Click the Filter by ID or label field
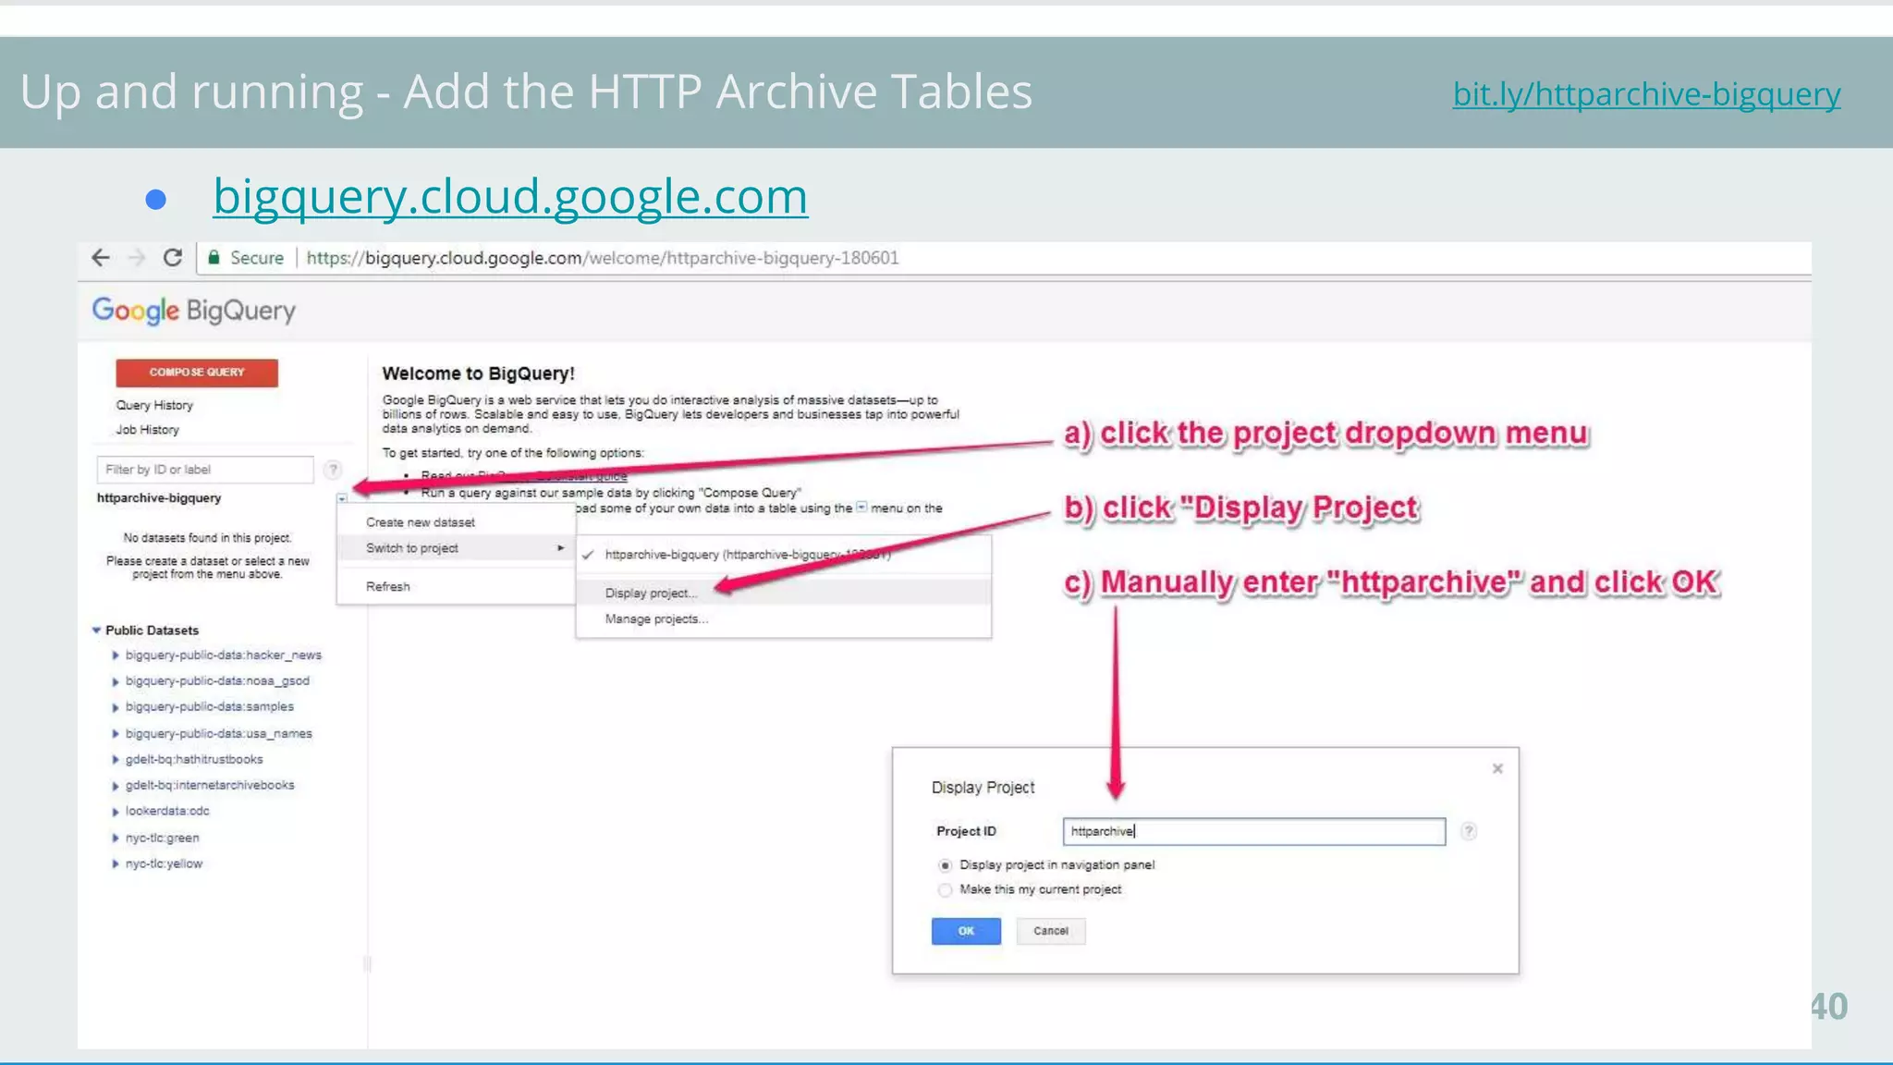Viewport: 1893px width, 1065px height. [x=205, y=470]
